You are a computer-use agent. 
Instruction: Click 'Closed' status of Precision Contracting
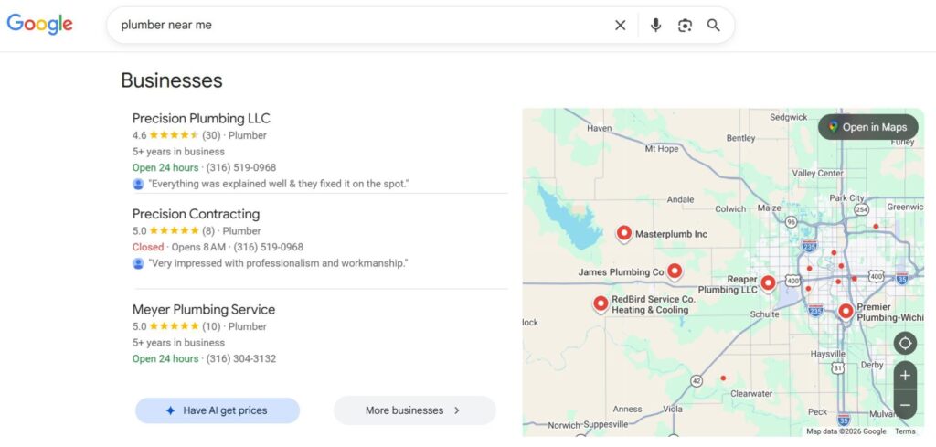[x=147, y=247]
